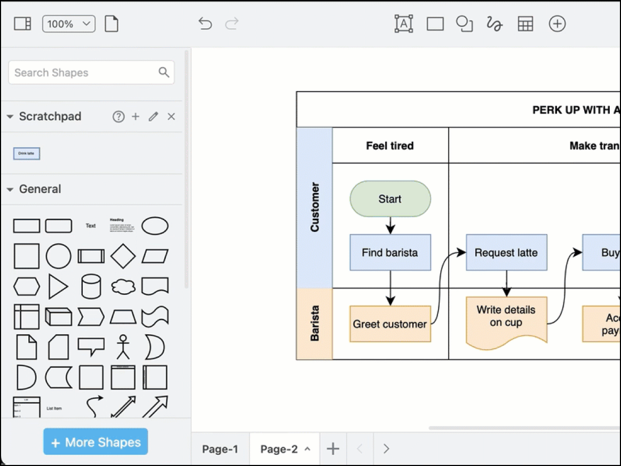621x466 pixels.
Task: Open the shapes insert tool
Action: click(465, 24)
